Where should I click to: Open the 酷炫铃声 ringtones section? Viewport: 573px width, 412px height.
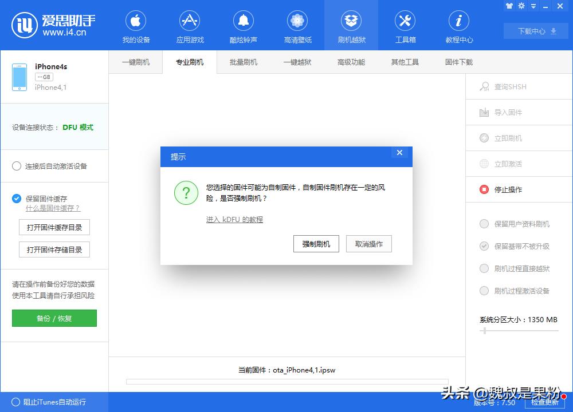click(x=243, y=25)
